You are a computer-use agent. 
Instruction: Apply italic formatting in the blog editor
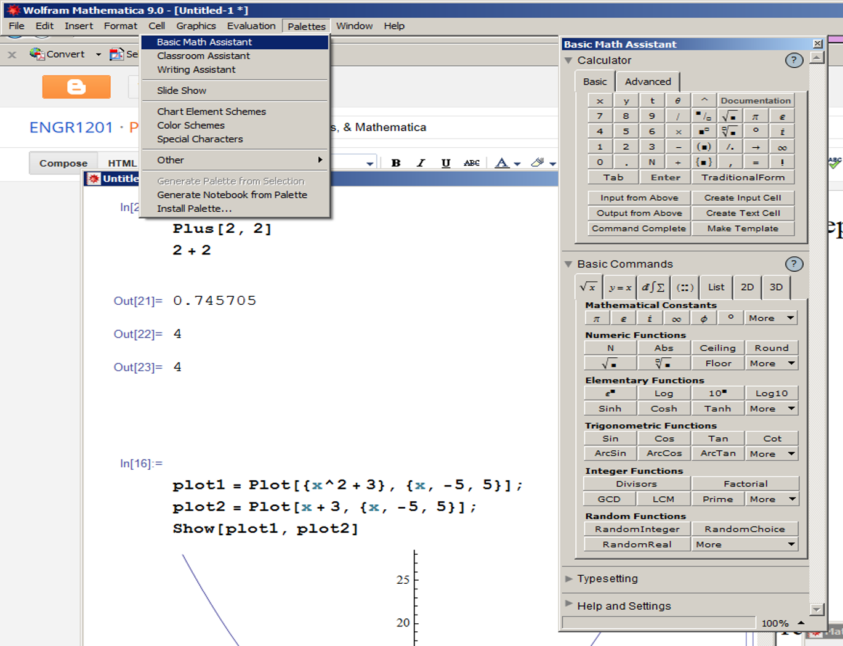coord(421,163)
